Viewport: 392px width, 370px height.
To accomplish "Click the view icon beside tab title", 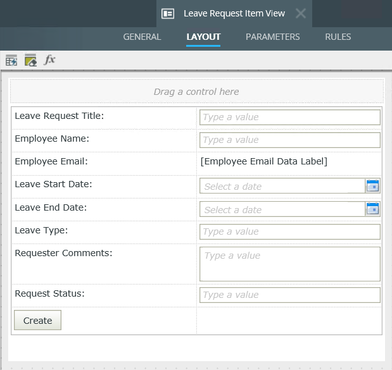I will (168, 13).
